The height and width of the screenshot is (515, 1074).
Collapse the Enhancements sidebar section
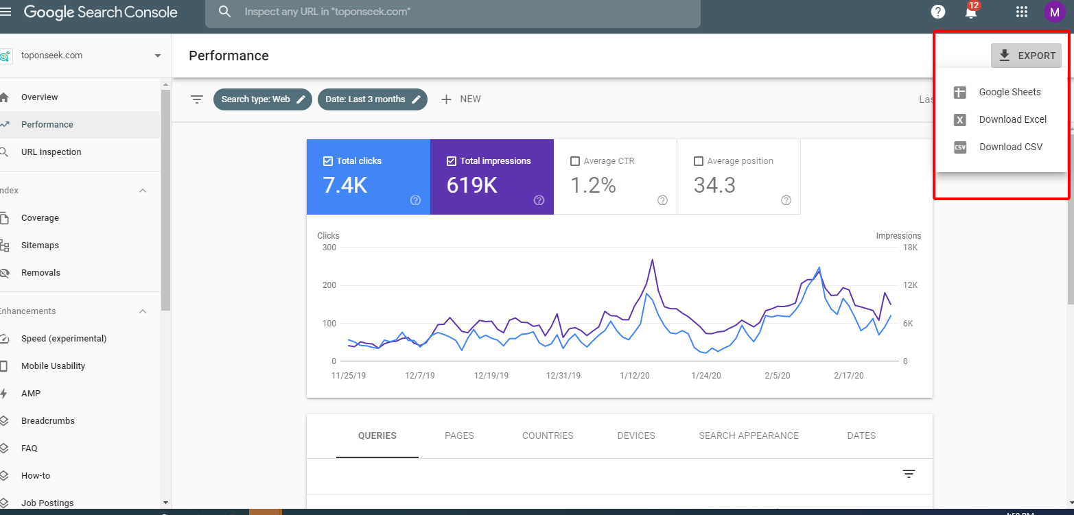[143, 311]
